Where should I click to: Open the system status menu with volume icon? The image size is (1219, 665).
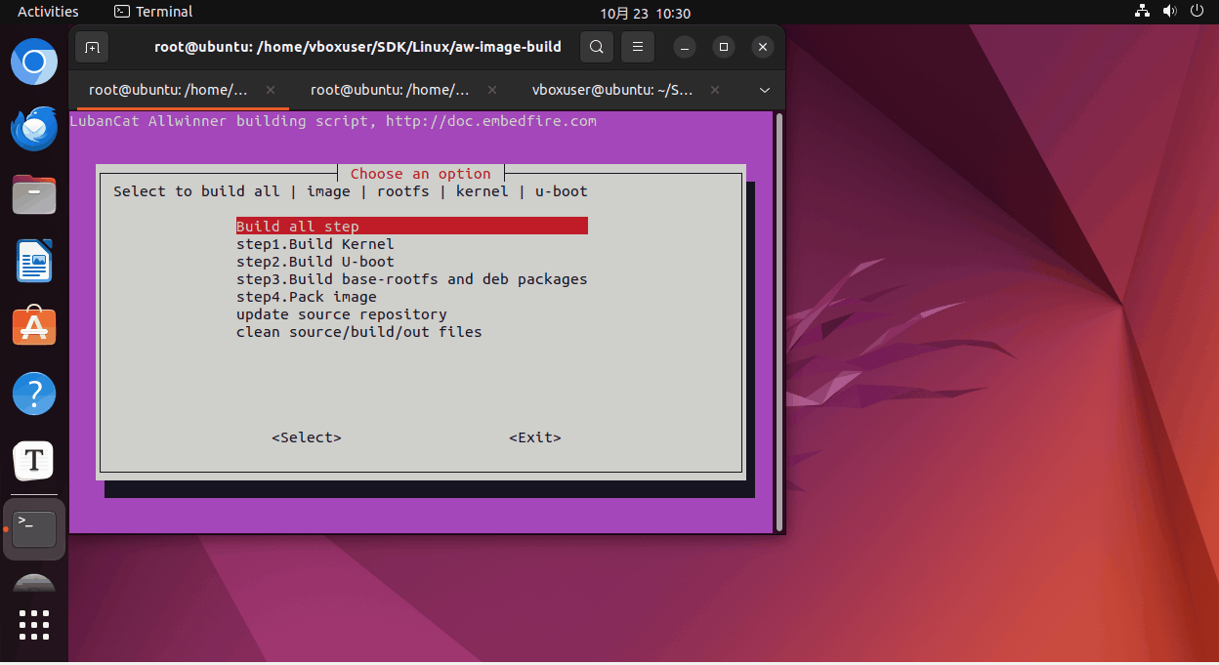[x=1169, y=12]
